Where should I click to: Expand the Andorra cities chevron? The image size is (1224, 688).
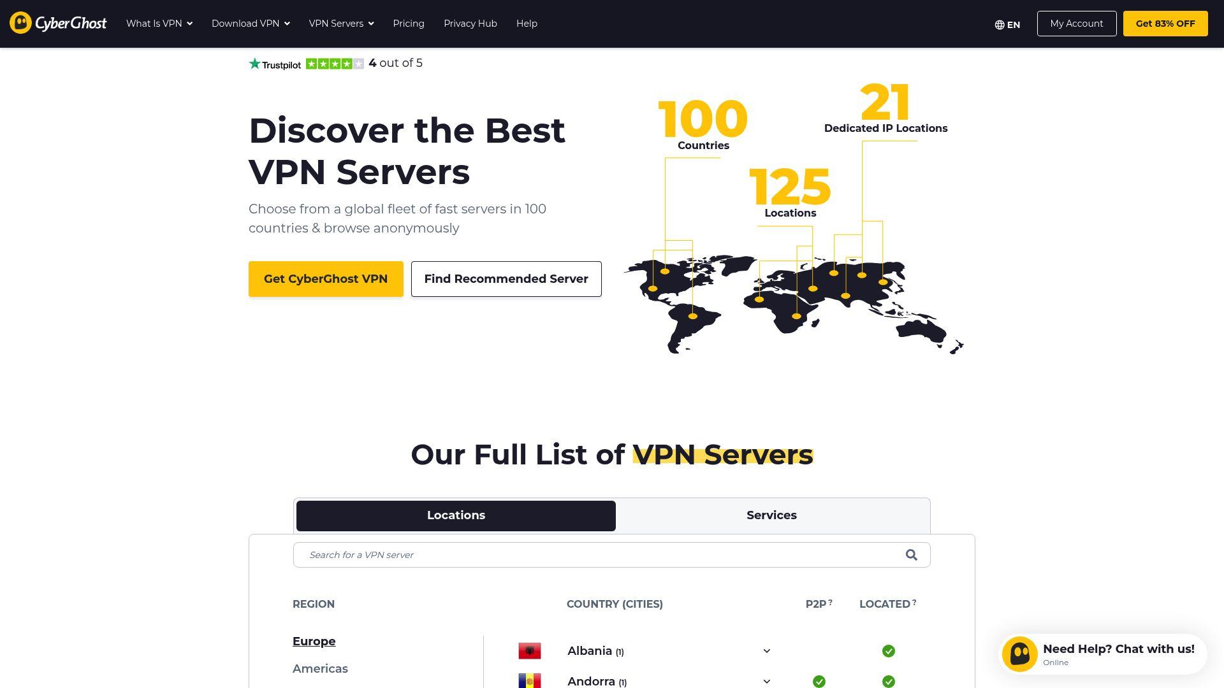tap(767, 682)
